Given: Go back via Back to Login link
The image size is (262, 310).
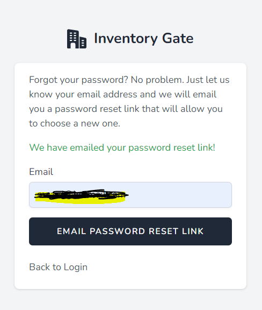Looking at the screenshot, I should (58, 267).
